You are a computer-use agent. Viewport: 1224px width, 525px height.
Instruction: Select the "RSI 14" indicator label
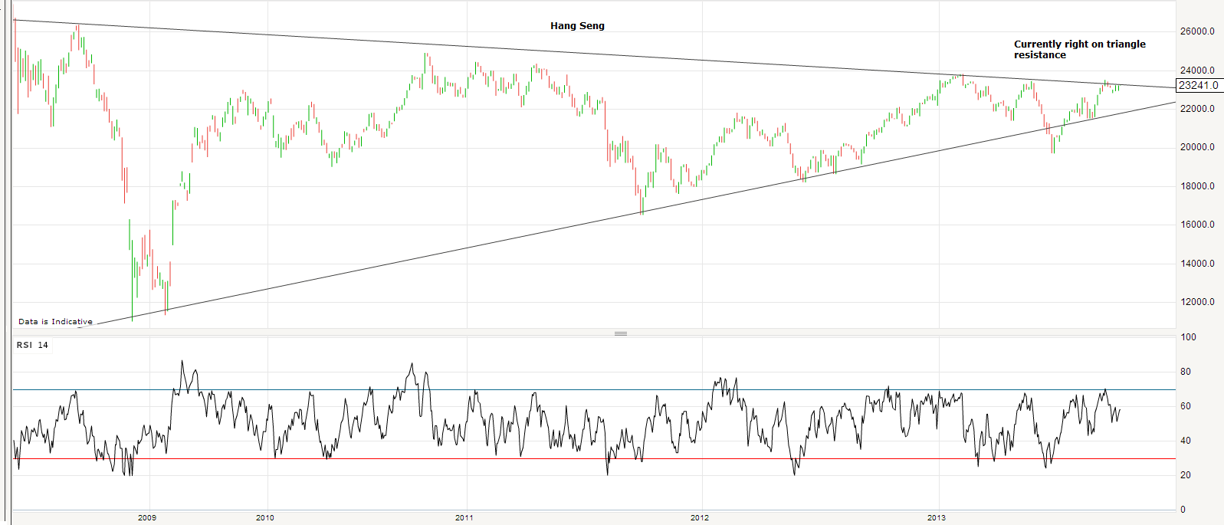tap(32, 345)
